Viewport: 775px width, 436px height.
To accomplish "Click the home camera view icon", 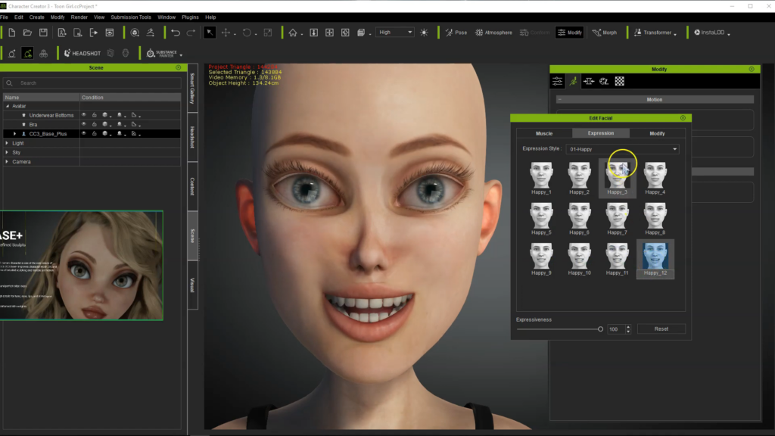I will tap(293, 33).
